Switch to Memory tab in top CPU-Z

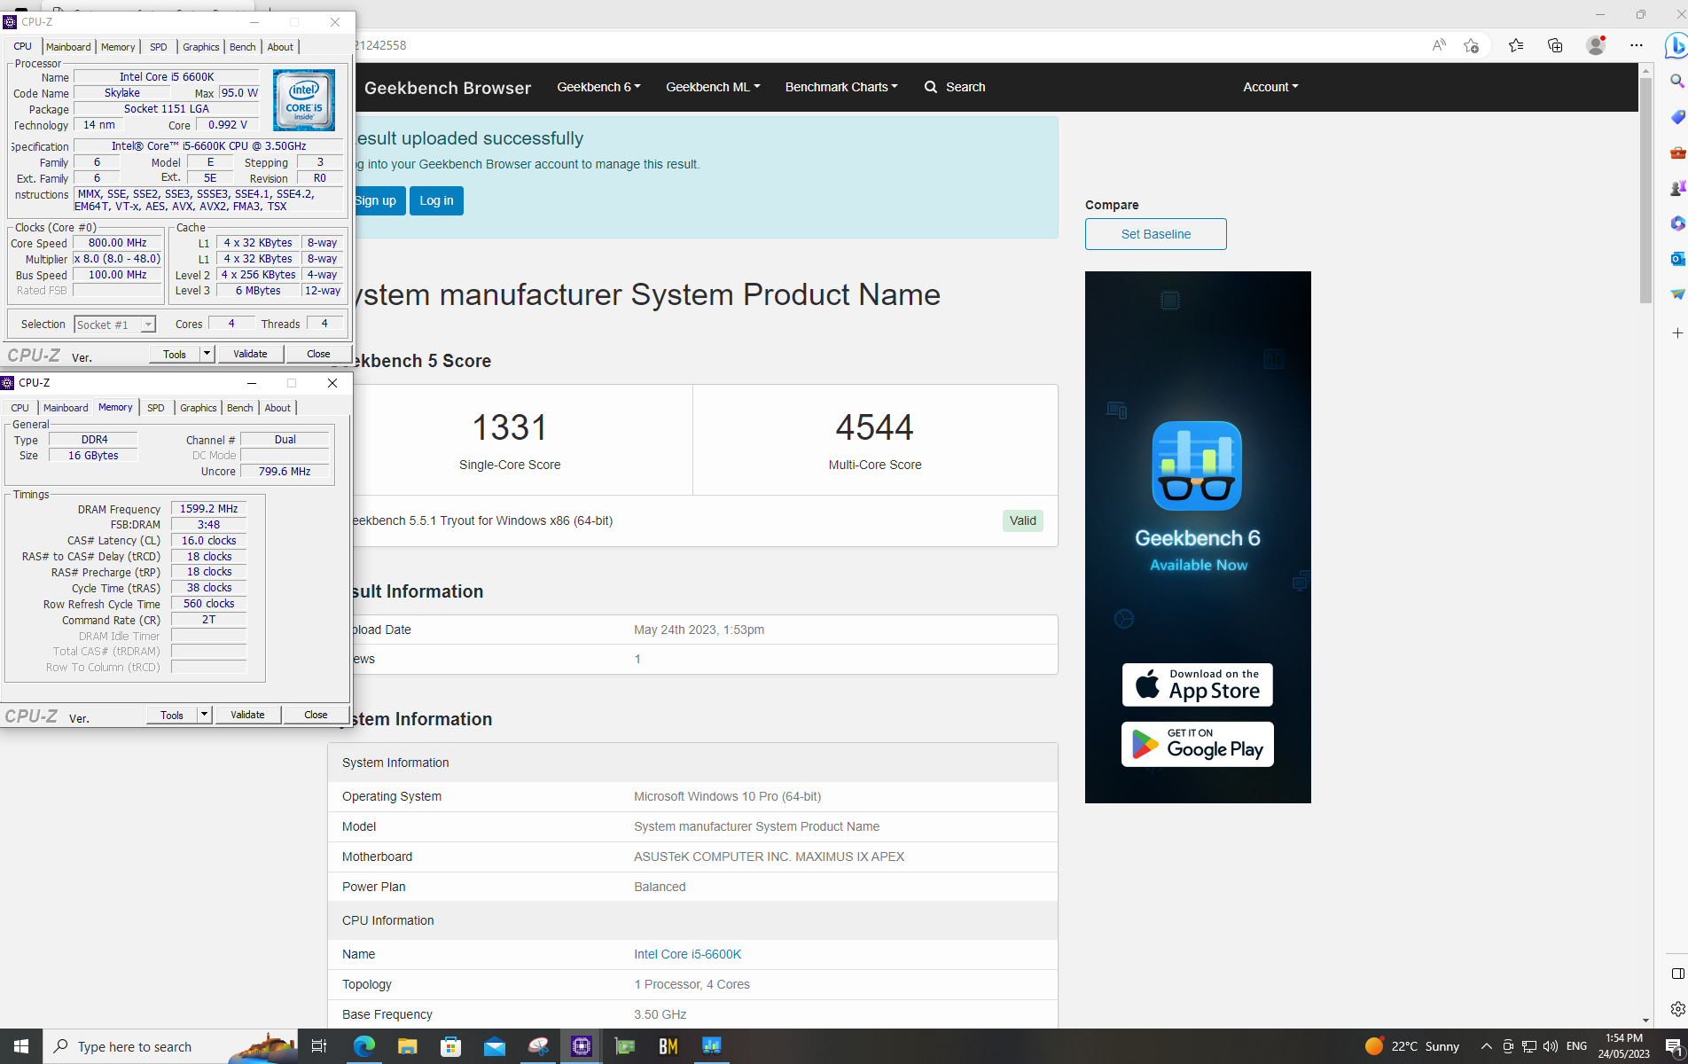pyautogui.click(x=118, y=47)
